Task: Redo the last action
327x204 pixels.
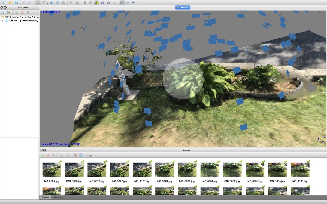Action: [30, 2]
